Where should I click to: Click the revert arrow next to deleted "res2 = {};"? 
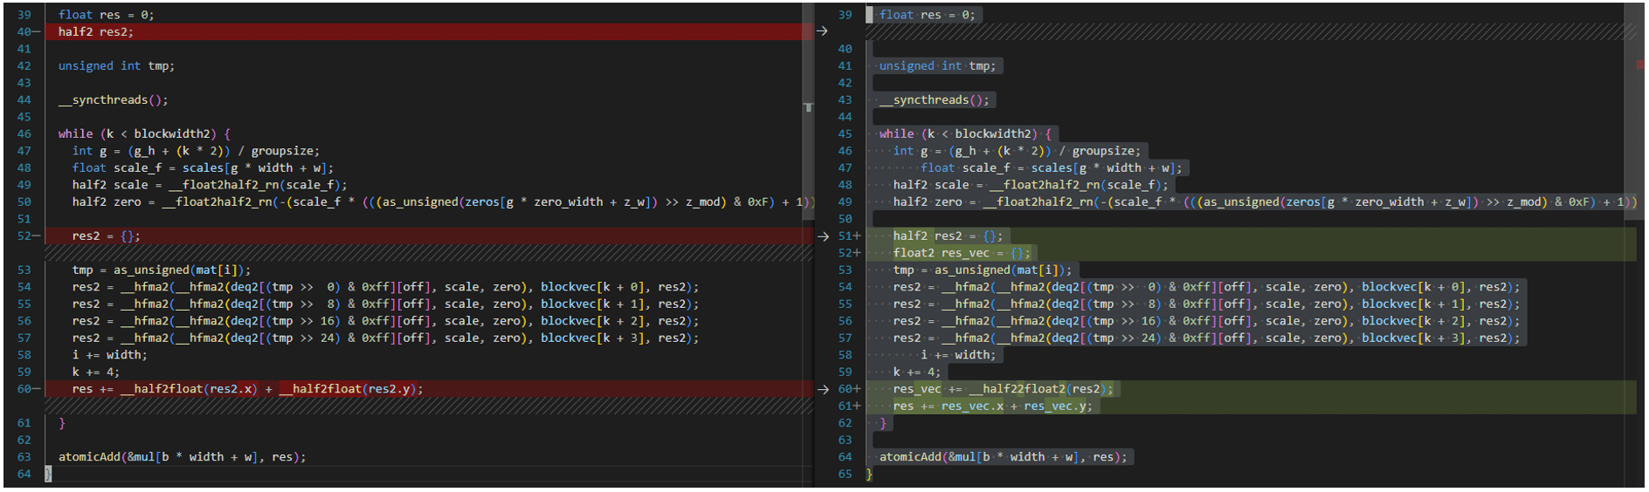click(822, 236)
